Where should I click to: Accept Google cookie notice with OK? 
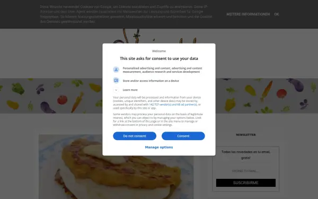pyautogui.click(x=277, y=14)
